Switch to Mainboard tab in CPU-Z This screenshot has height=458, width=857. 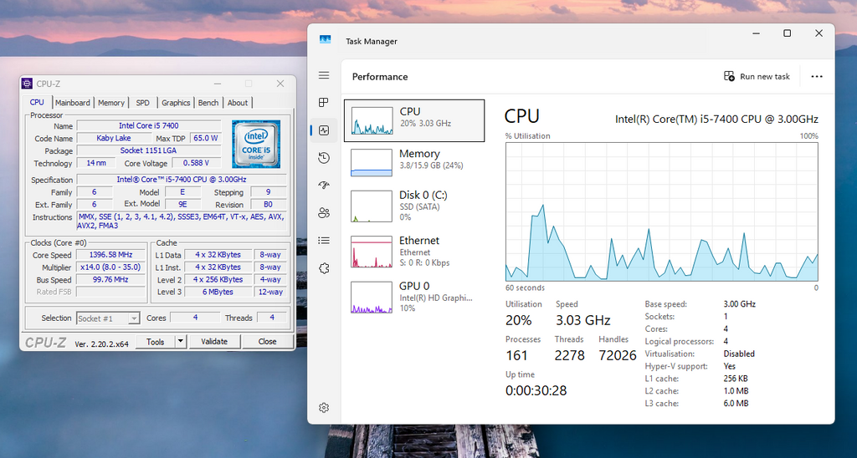73,103
